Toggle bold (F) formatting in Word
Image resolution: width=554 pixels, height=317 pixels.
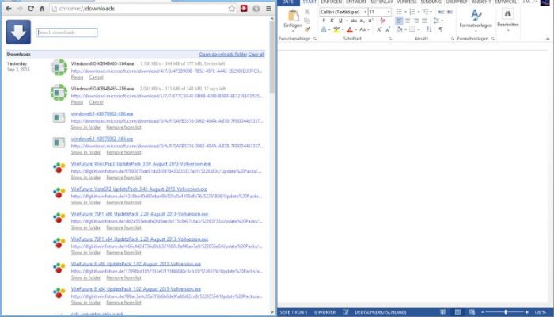point(323,21)
